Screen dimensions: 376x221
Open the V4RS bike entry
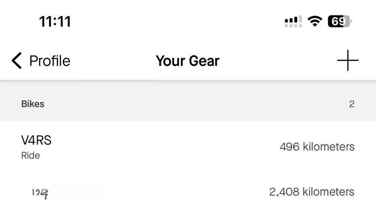[x=188, y=147]
